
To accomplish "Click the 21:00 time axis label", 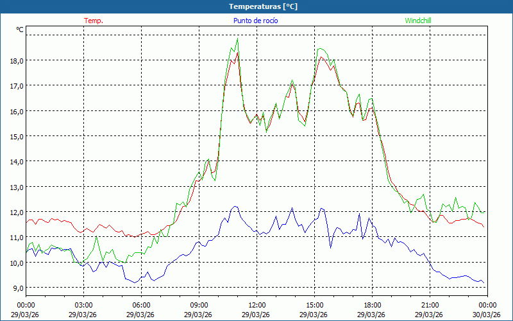I will (x=430, y=305).
